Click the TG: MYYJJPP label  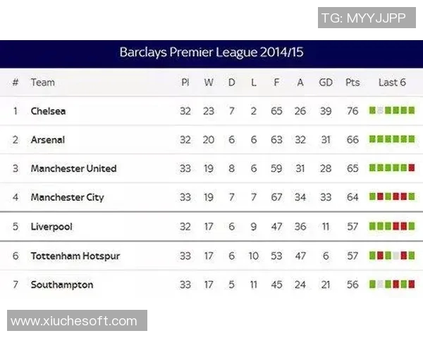click(363, 18)
